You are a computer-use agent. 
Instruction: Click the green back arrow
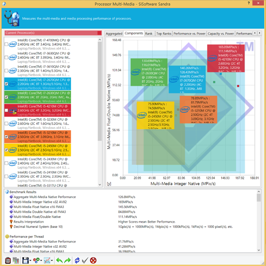pos(59,260)
